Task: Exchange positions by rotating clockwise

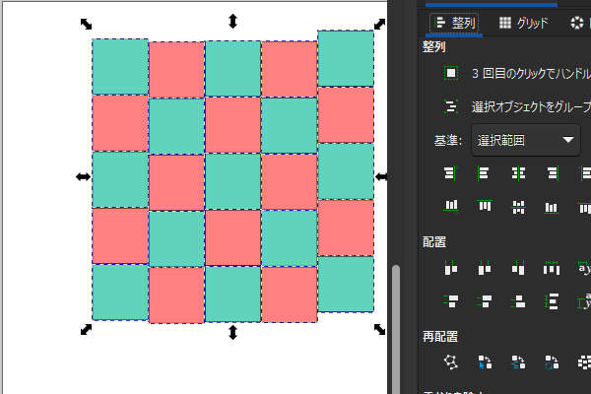Action: pos(552,361)
